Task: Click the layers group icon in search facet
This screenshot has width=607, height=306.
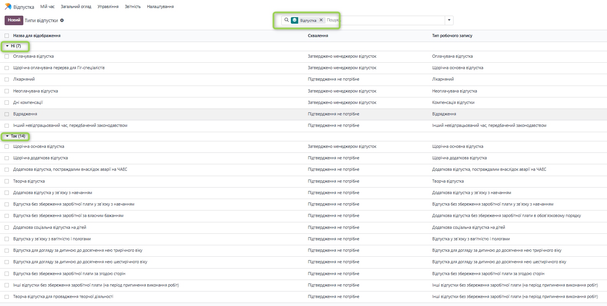Action: tap(294, 20)
